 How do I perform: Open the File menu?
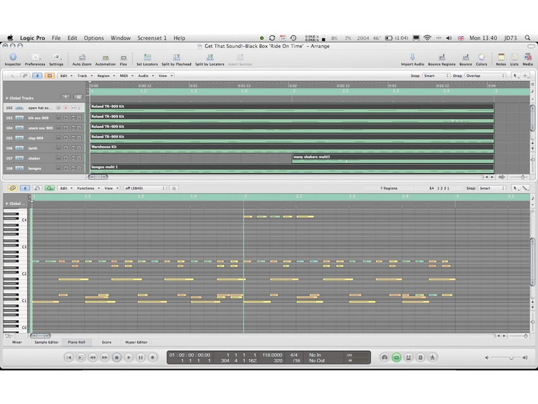[x=56, y=38]
